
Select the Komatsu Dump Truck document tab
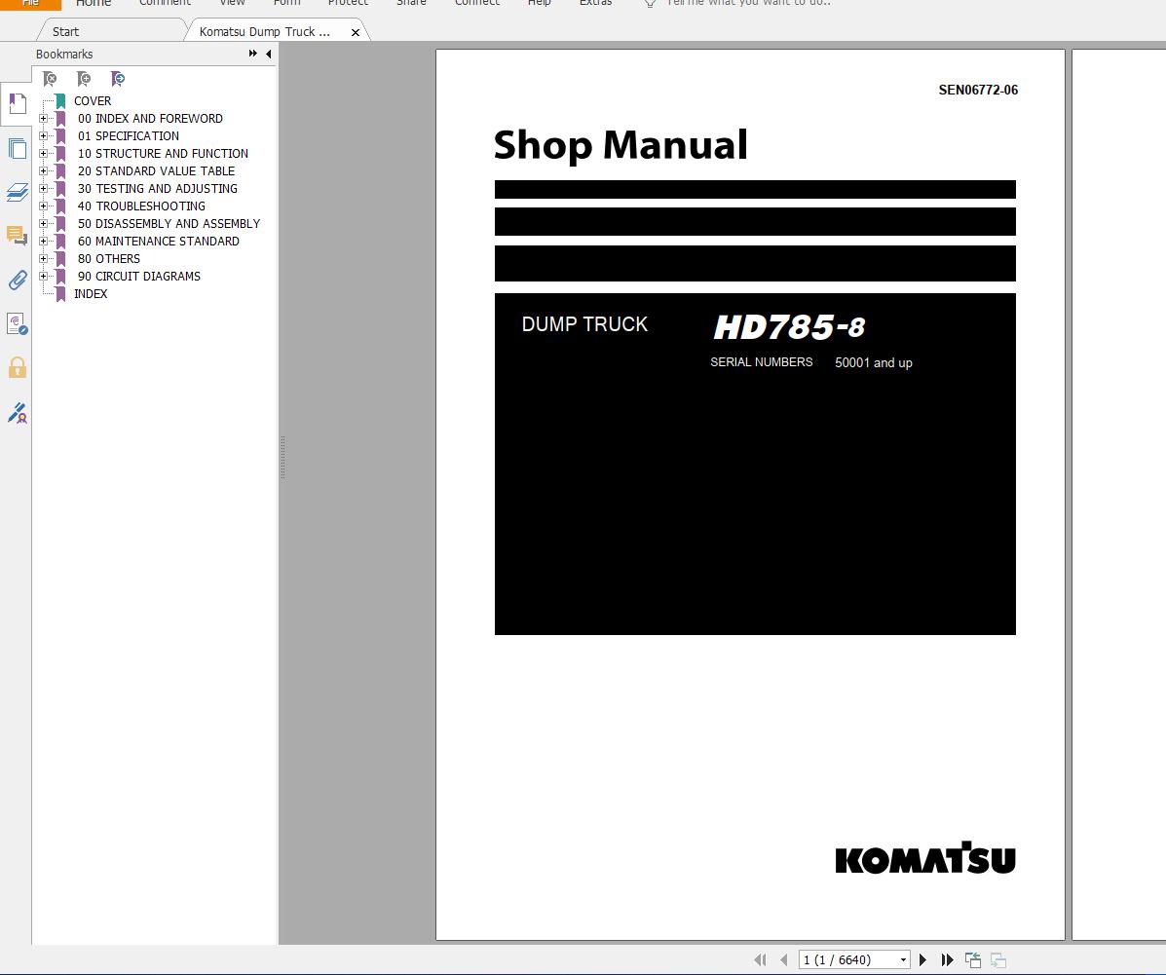265,32
